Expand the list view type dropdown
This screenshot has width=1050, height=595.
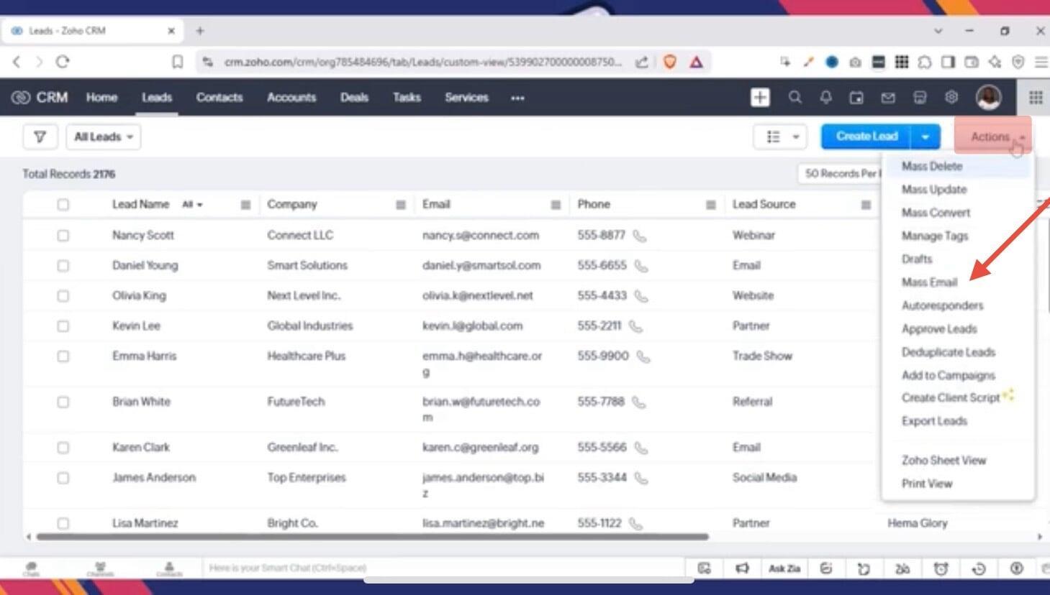(x=781, y=137)
